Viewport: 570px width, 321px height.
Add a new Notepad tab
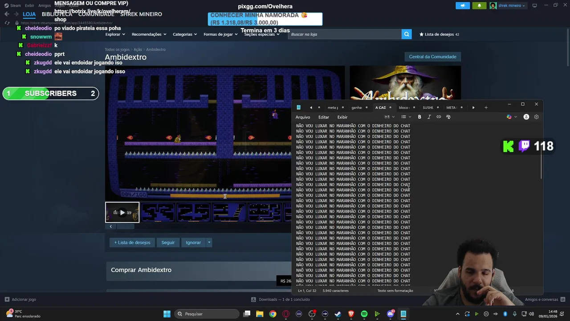pyautogui.click(x=486, y=107)
